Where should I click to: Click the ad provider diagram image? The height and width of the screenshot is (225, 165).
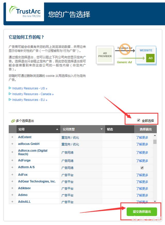pyautogui.click(x=126, y=55)
